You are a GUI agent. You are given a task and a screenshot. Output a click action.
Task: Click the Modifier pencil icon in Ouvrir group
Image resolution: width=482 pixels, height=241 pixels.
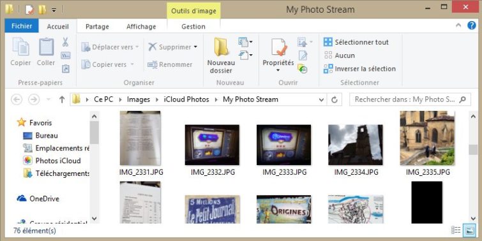point(303,55)
